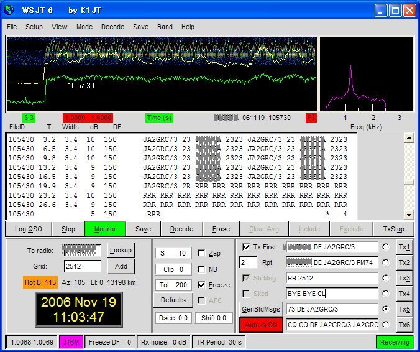Screen dimensions: 420x352
Task: Toggle the Freeze checkbox
Action: [x=201, y=285]
